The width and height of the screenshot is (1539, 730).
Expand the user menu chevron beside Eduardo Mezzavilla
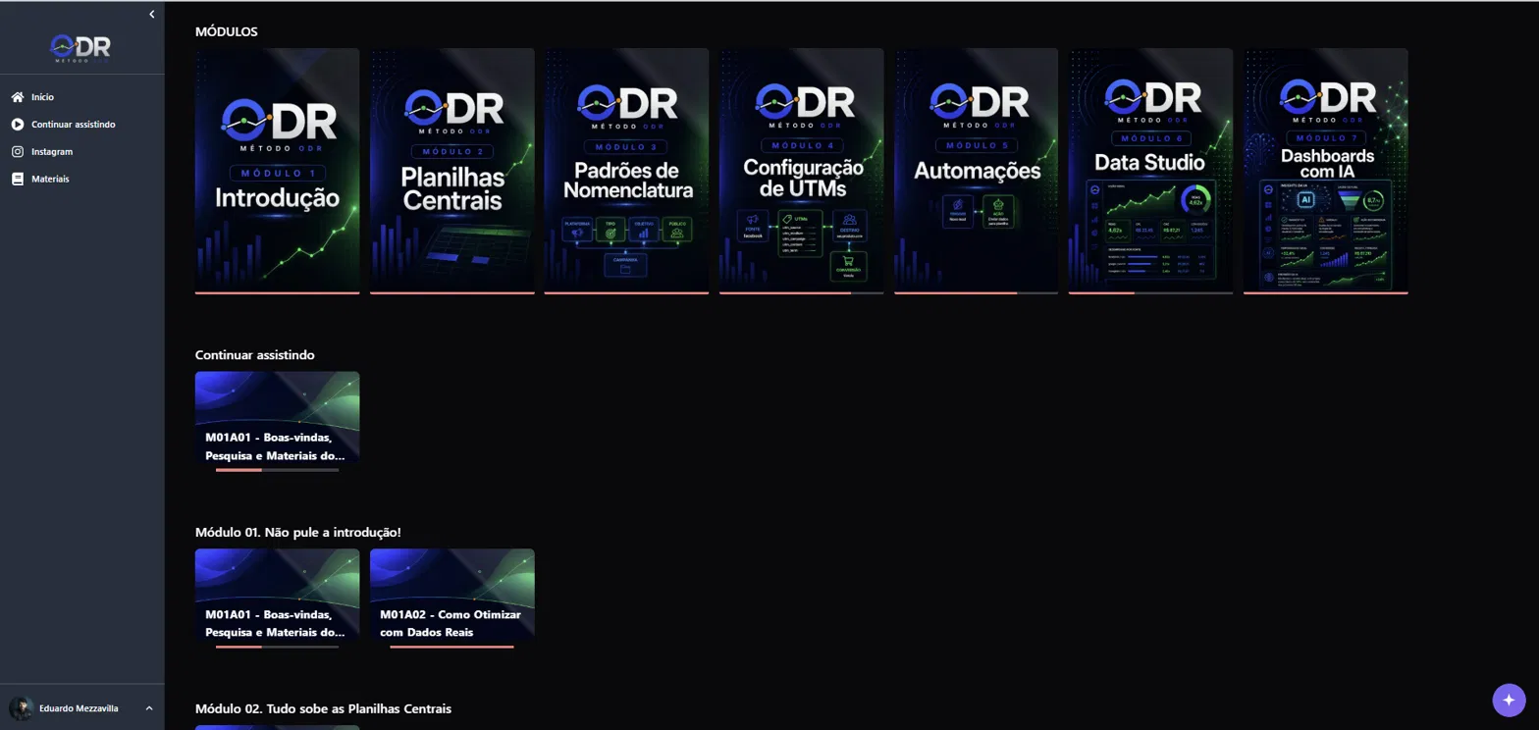coord(149,707)
